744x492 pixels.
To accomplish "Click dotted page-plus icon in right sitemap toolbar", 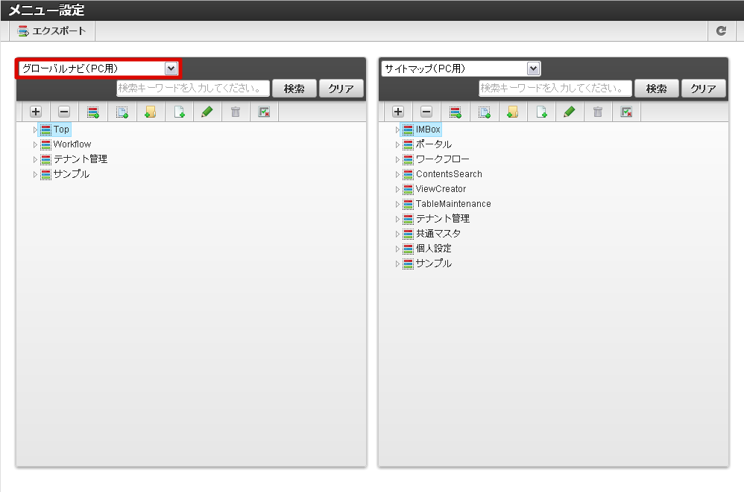I will (x=485, y=112).
